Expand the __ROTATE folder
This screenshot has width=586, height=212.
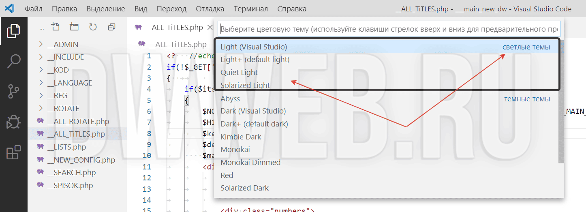click(x=41, y=108)
